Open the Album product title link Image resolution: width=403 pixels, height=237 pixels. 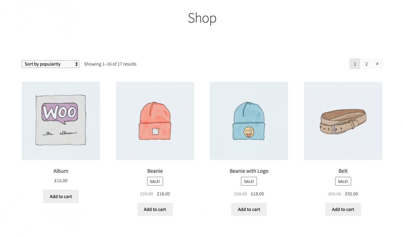tap(61, 171)
